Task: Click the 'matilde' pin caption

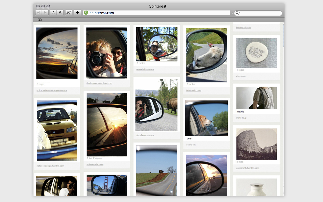Action: click(x=240, y=112)
